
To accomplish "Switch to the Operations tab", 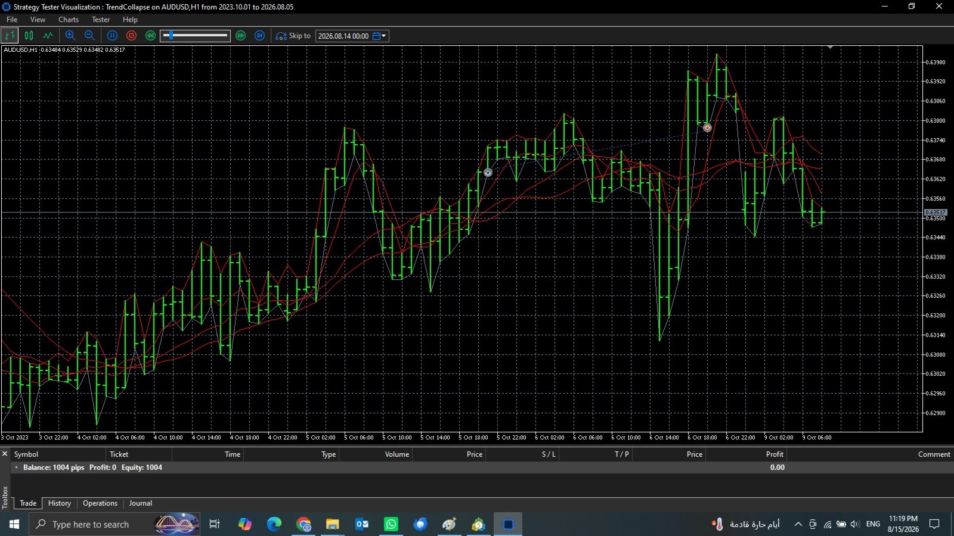I will point(100,503).
